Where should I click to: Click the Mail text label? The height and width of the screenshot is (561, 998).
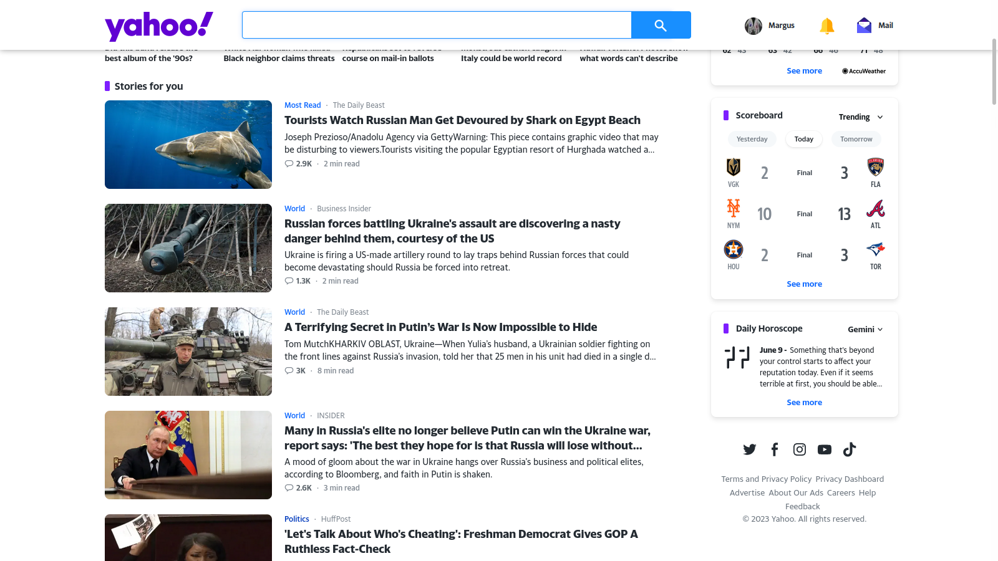coord(886,26)
